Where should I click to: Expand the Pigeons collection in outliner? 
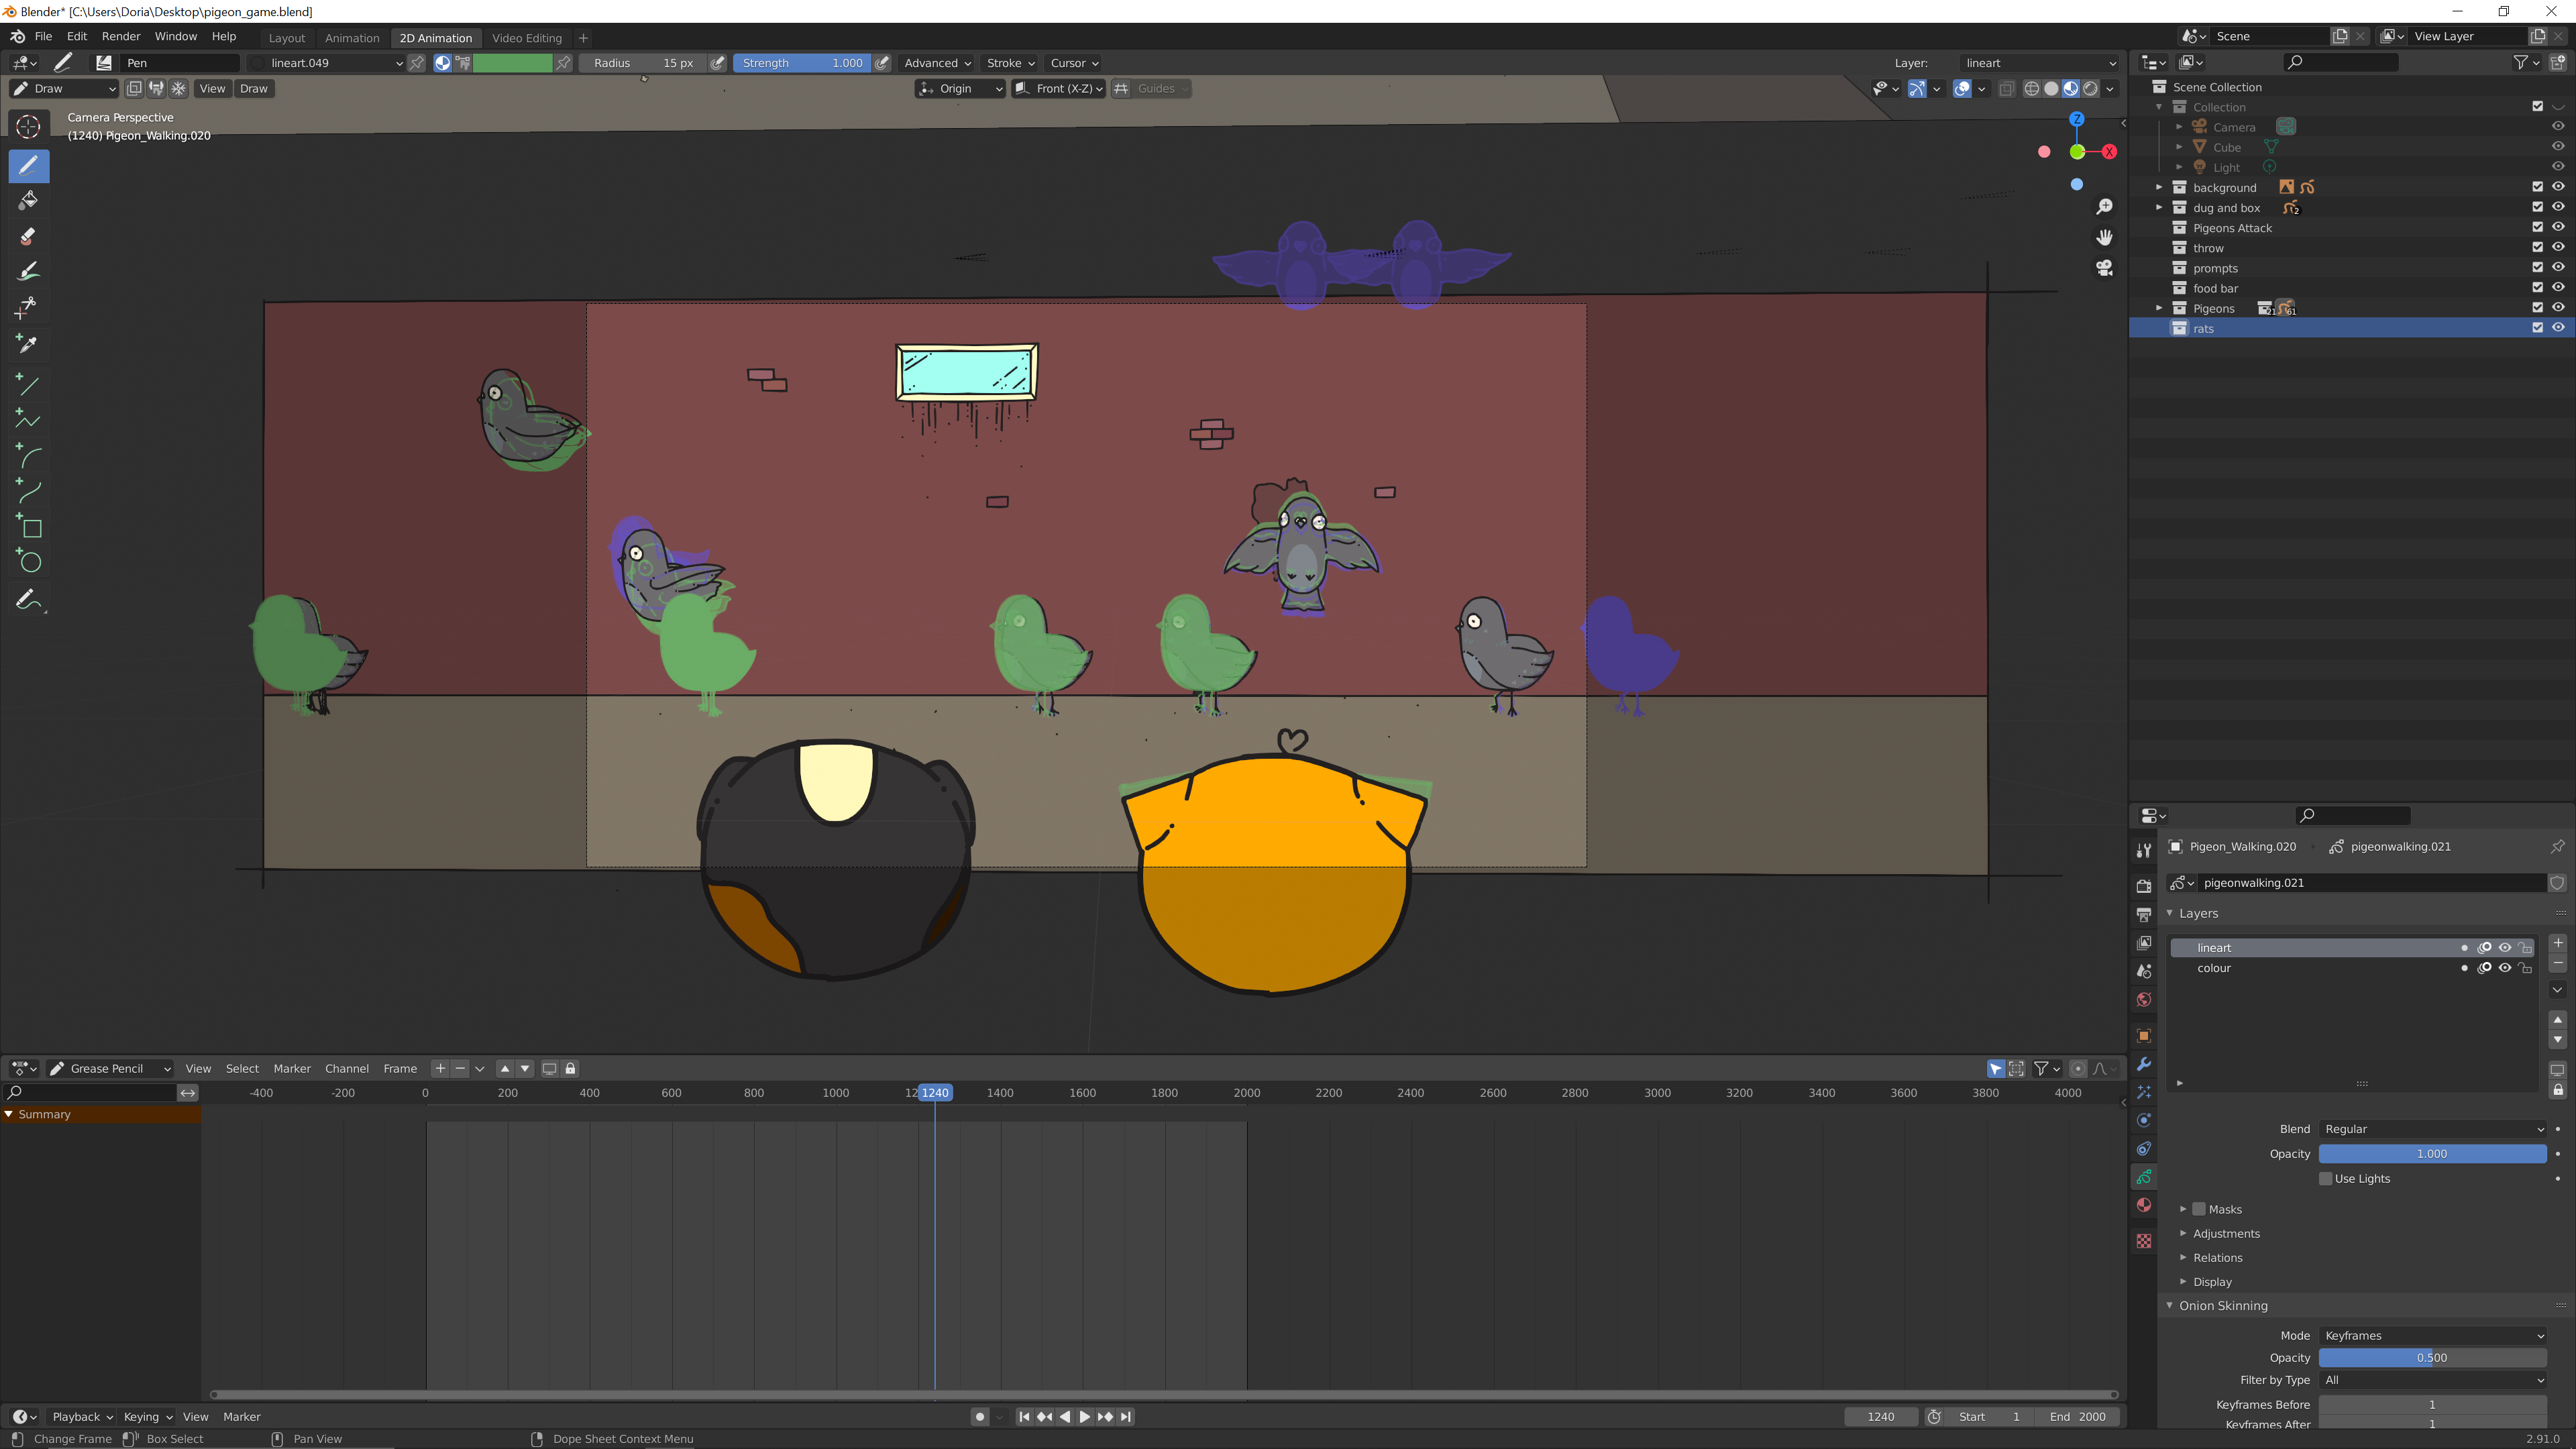pos(2159,308)
